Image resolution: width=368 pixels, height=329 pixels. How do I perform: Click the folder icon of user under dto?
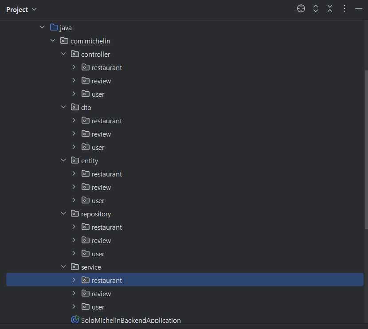pyautogui.click(x=86, y=147)
